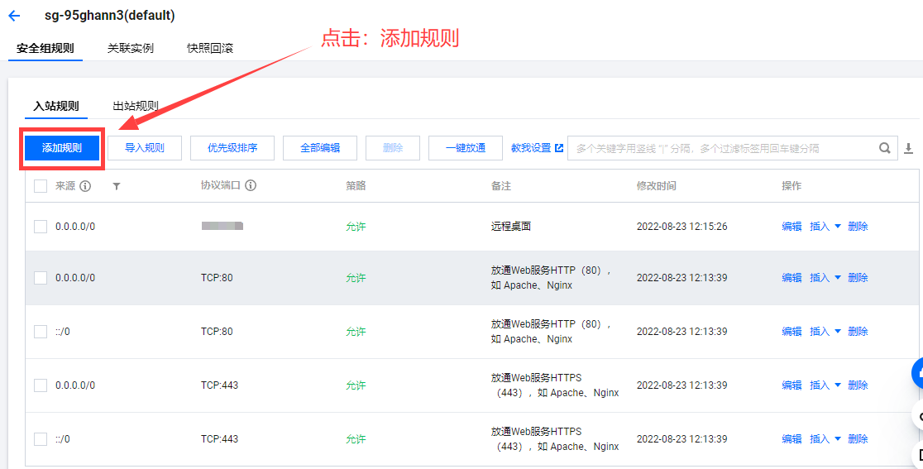Click the 备注 column header
923x469 pixels.
501,186
